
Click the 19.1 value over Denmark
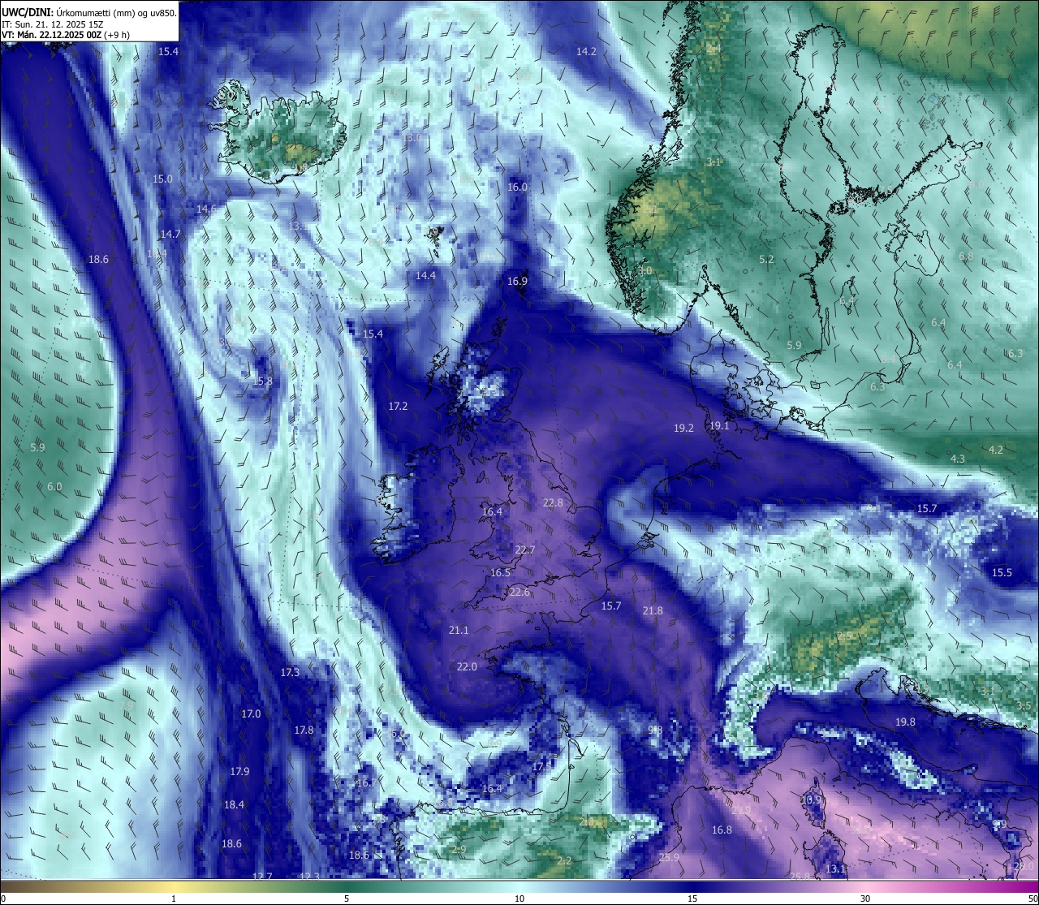point(719,425)
